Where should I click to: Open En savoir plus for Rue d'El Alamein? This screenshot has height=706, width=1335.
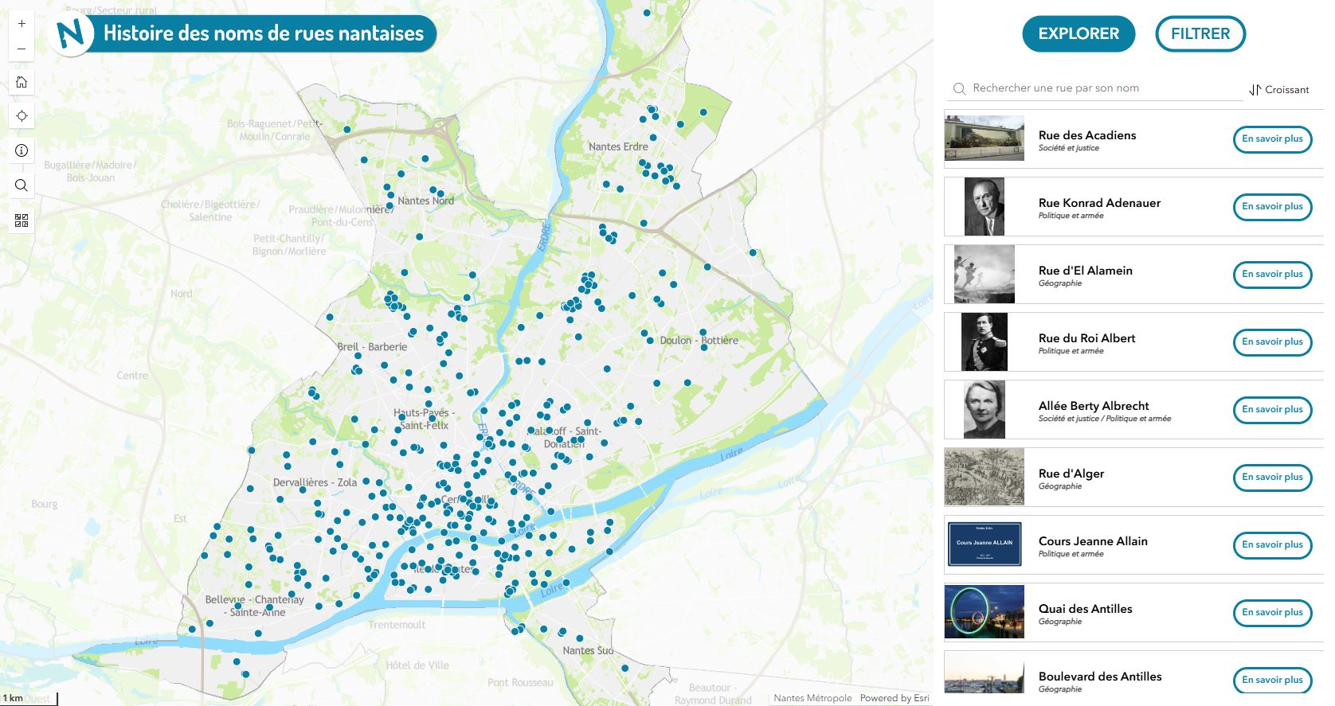[x=1272, y=274]
